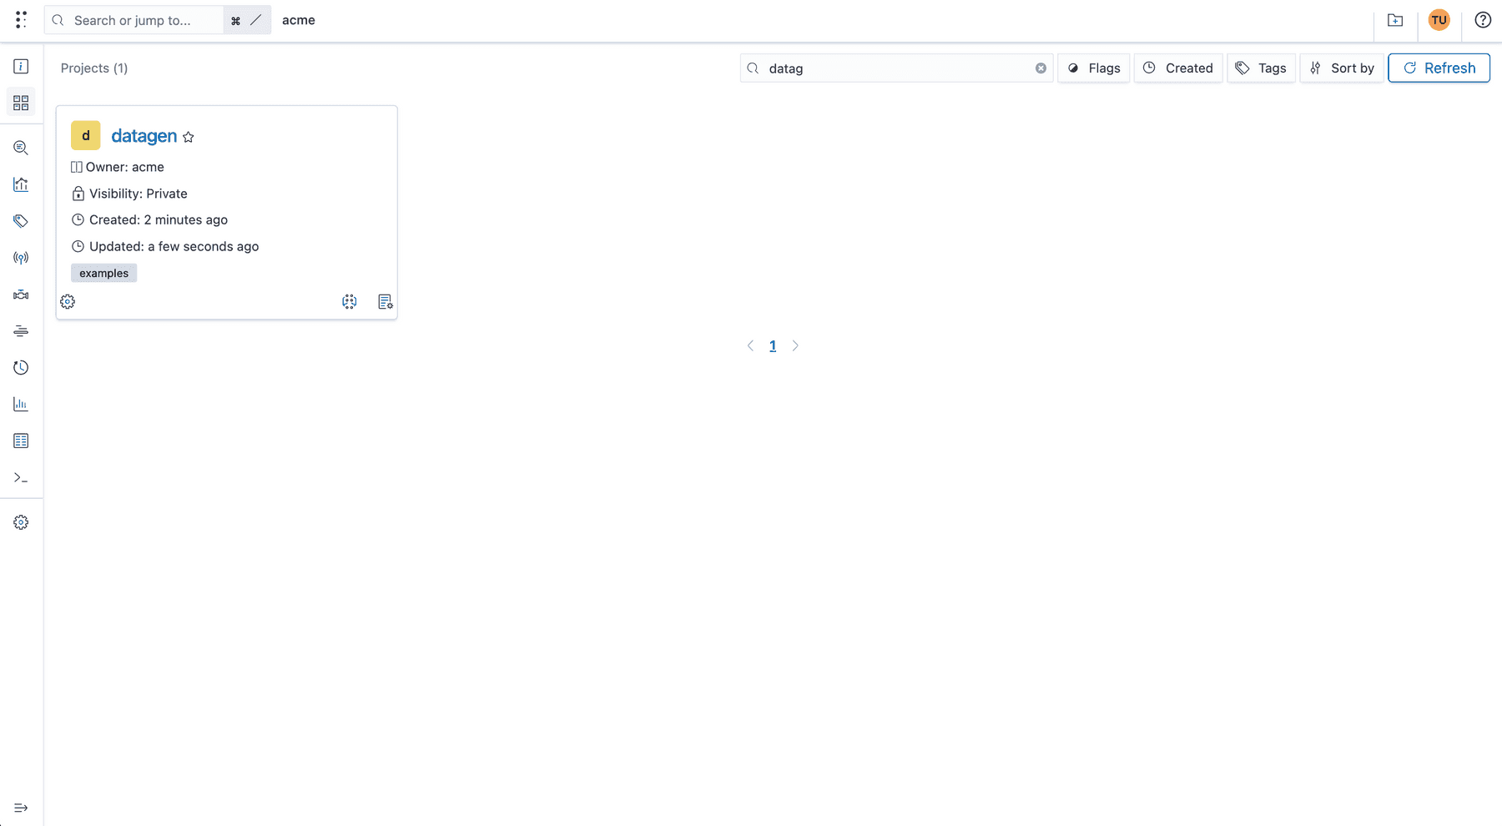Select the search sidebar icon
Viewport: 1502px width, 826px height.
click(x=21, y=148)
